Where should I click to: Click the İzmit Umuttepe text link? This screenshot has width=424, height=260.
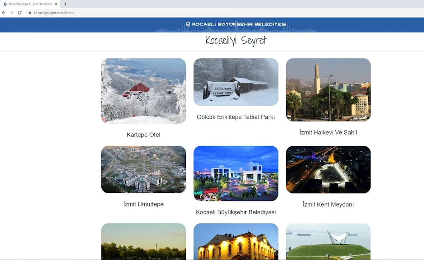(x=143, y=204)
